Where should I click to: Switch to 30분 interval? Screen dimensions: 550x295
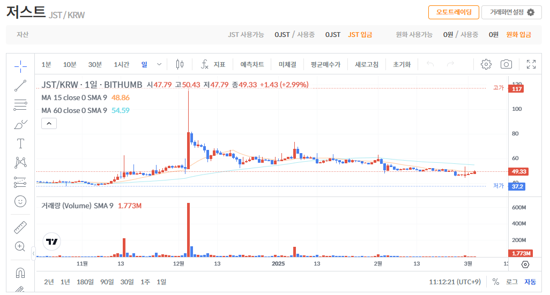point(95,64)
